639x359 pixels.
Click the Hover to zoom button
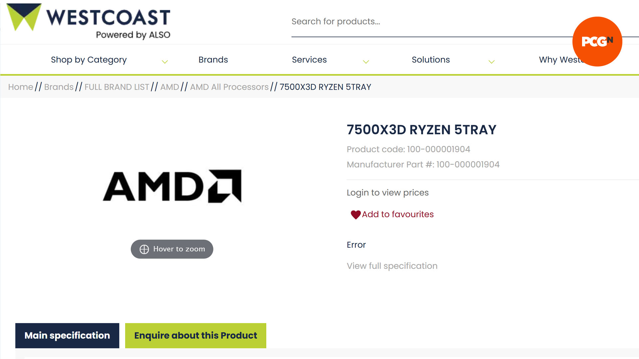172,249
